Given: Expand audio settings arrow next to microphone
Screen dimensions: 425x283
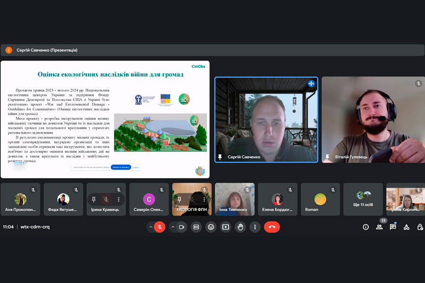Looking at the screenshot, I should [x=151, y=227].
